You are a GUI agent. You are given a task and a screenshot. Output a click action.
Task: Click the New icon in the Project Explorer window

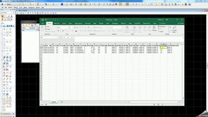23,25
